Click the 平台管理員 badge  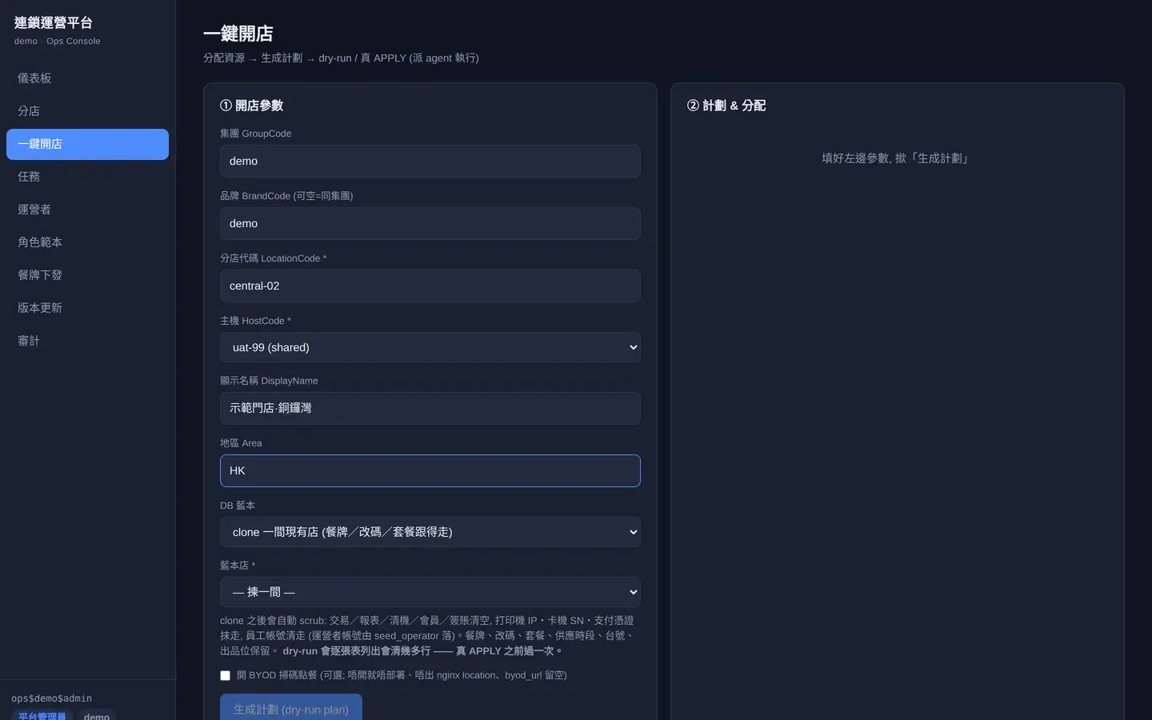(42, 715)
